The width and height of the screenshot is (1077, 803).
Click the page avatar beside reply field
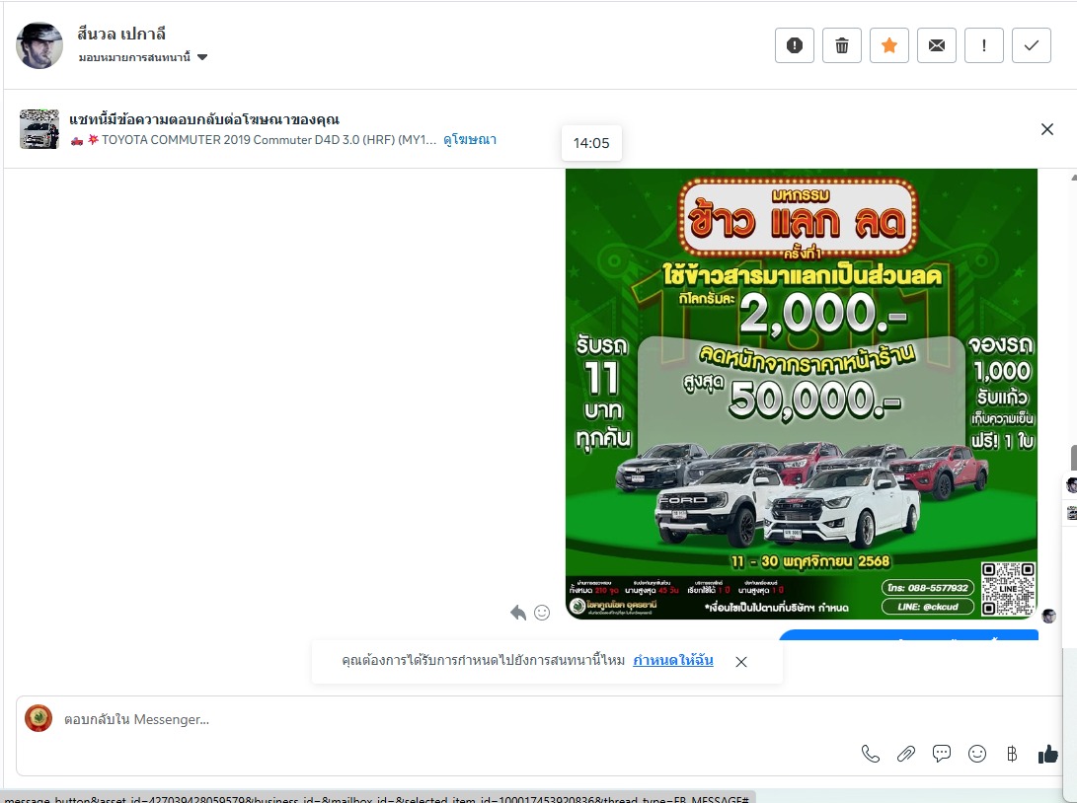38,718
